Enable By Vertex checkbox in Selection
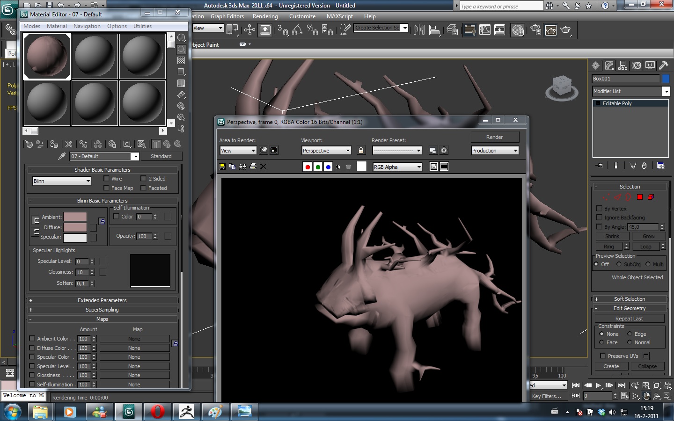Screen dimensions: 674x421 (599, 209)
